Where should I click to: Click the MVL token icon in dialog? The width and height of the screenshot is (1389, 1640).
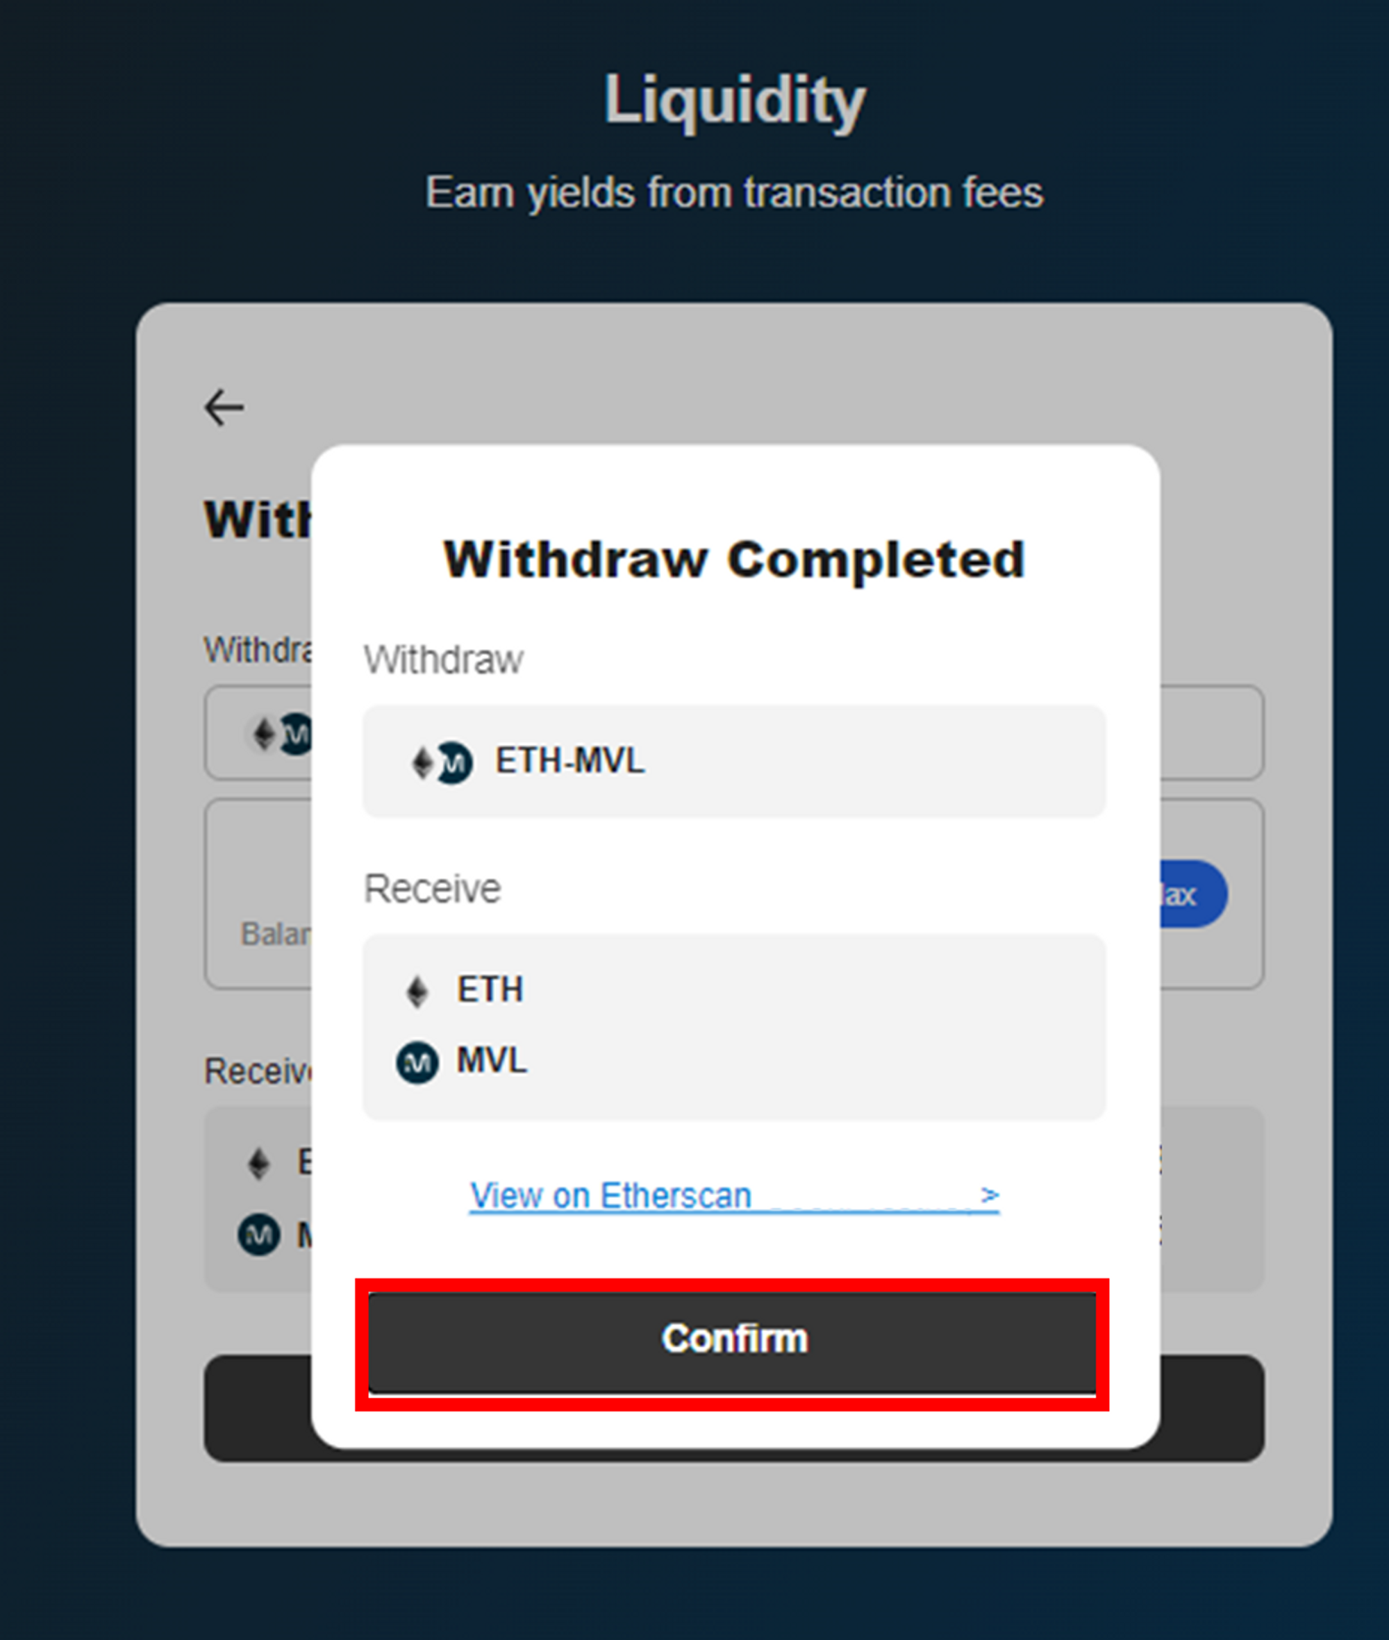pyautogui.click(x=417, y=1063)
